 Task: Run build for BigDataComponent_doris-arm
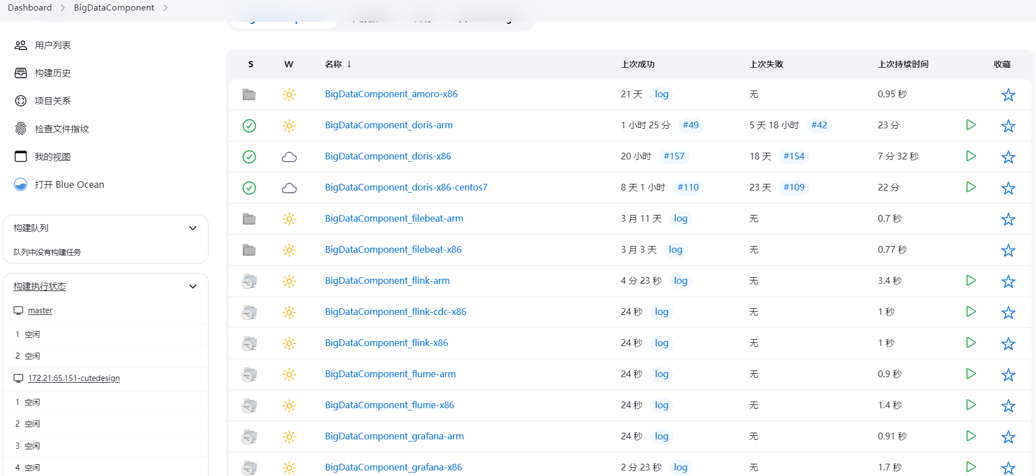point(971,125)
